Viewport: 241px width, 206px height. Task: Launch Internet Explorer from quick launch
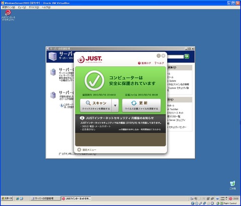[18, 198]
